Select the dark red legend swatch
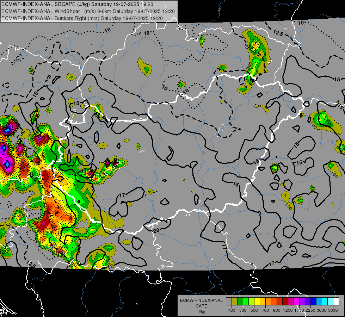 285,301
